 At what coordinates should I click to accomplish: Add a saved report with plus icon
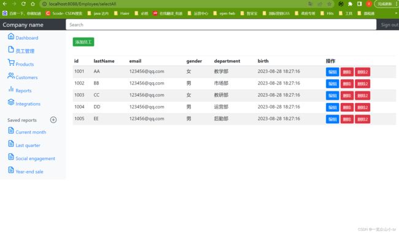[x=53, y=120]
